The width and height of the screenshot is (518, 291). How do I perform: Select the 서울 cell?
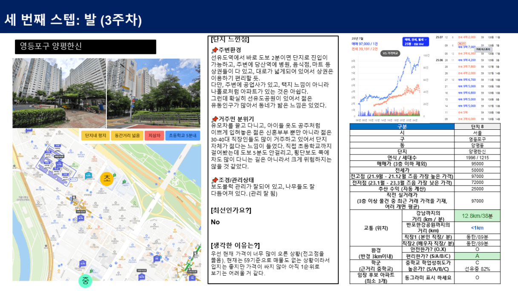[478, 133]
